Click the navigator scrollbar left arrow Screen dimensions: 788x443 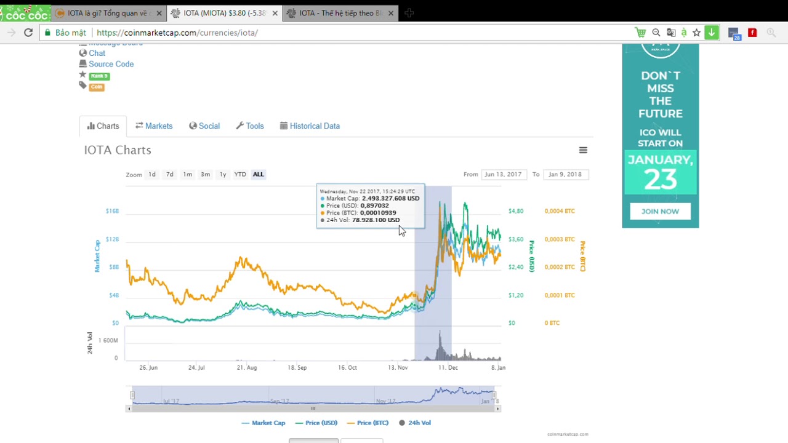129,409
